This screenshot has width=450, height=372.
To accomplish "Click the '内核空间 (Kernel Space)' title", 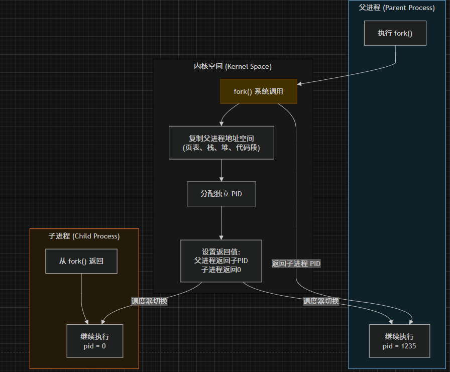I will (x=233, y=66).
